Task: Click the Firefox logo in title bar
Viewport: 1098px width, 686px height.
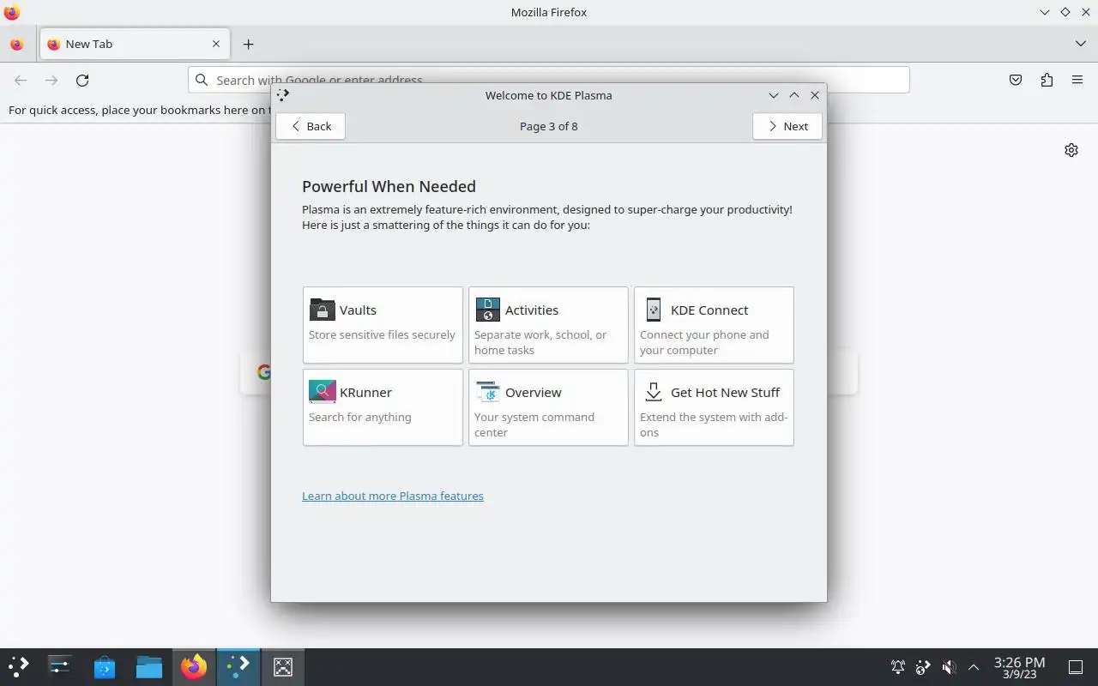Action: [12, 12]
